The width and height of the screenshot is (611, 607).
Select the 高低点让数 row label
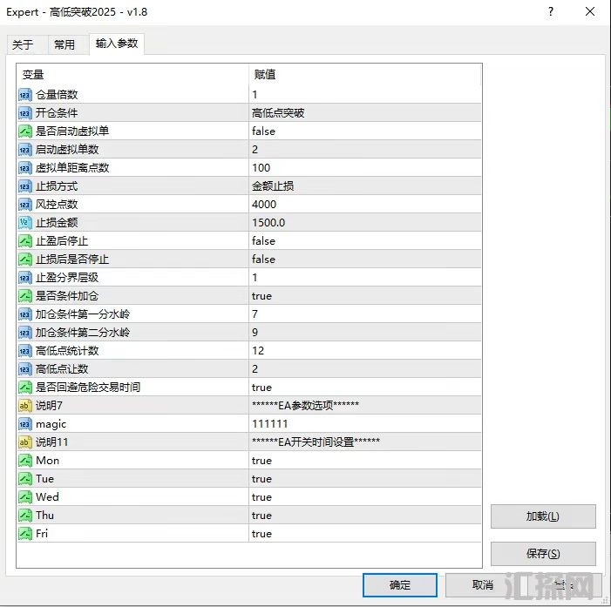click(x=62, y=369)
